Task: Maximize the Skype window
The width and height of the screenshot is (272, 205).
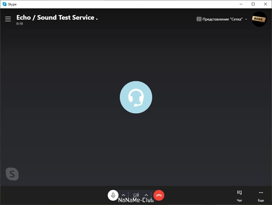Action: pyautogui.click(x=253, y=4)
